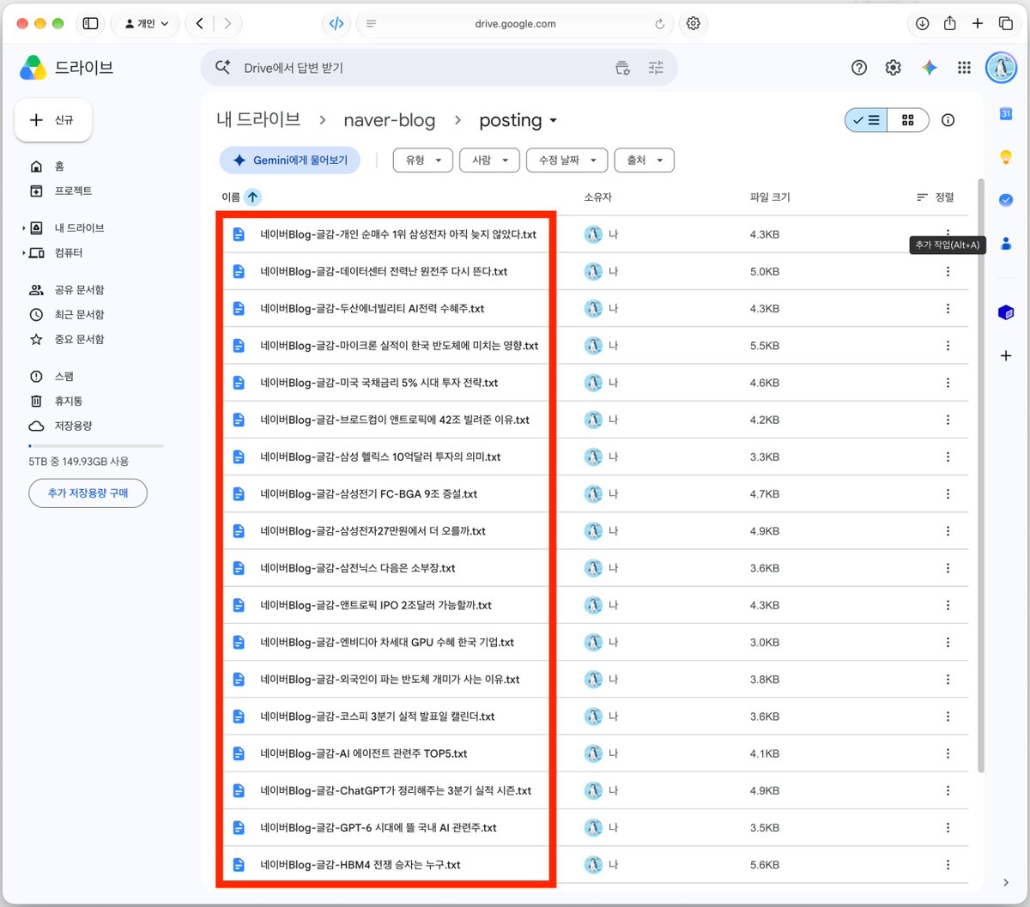The height and width of the screenshot is (907, 1030).
Task: Click the browser address bar
Action: pos(515,24)
